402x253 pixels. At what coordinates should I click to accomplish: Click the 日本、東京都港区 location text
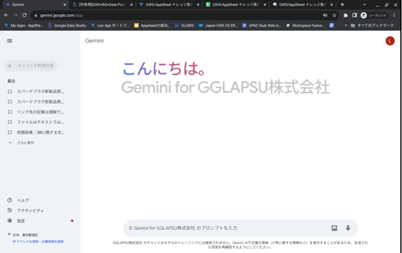coord(25,235)
